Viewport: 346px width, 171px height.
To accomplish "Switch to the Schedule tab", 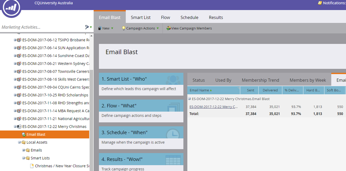I will [x=189, y=17].
